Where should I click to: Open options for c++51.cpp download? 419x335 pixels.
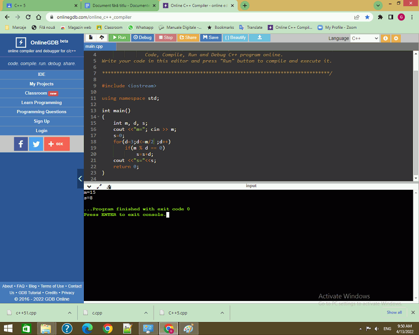tap(69, 313)
